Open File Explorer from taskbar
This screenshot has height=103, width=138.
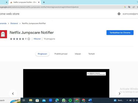pos(30,100)
